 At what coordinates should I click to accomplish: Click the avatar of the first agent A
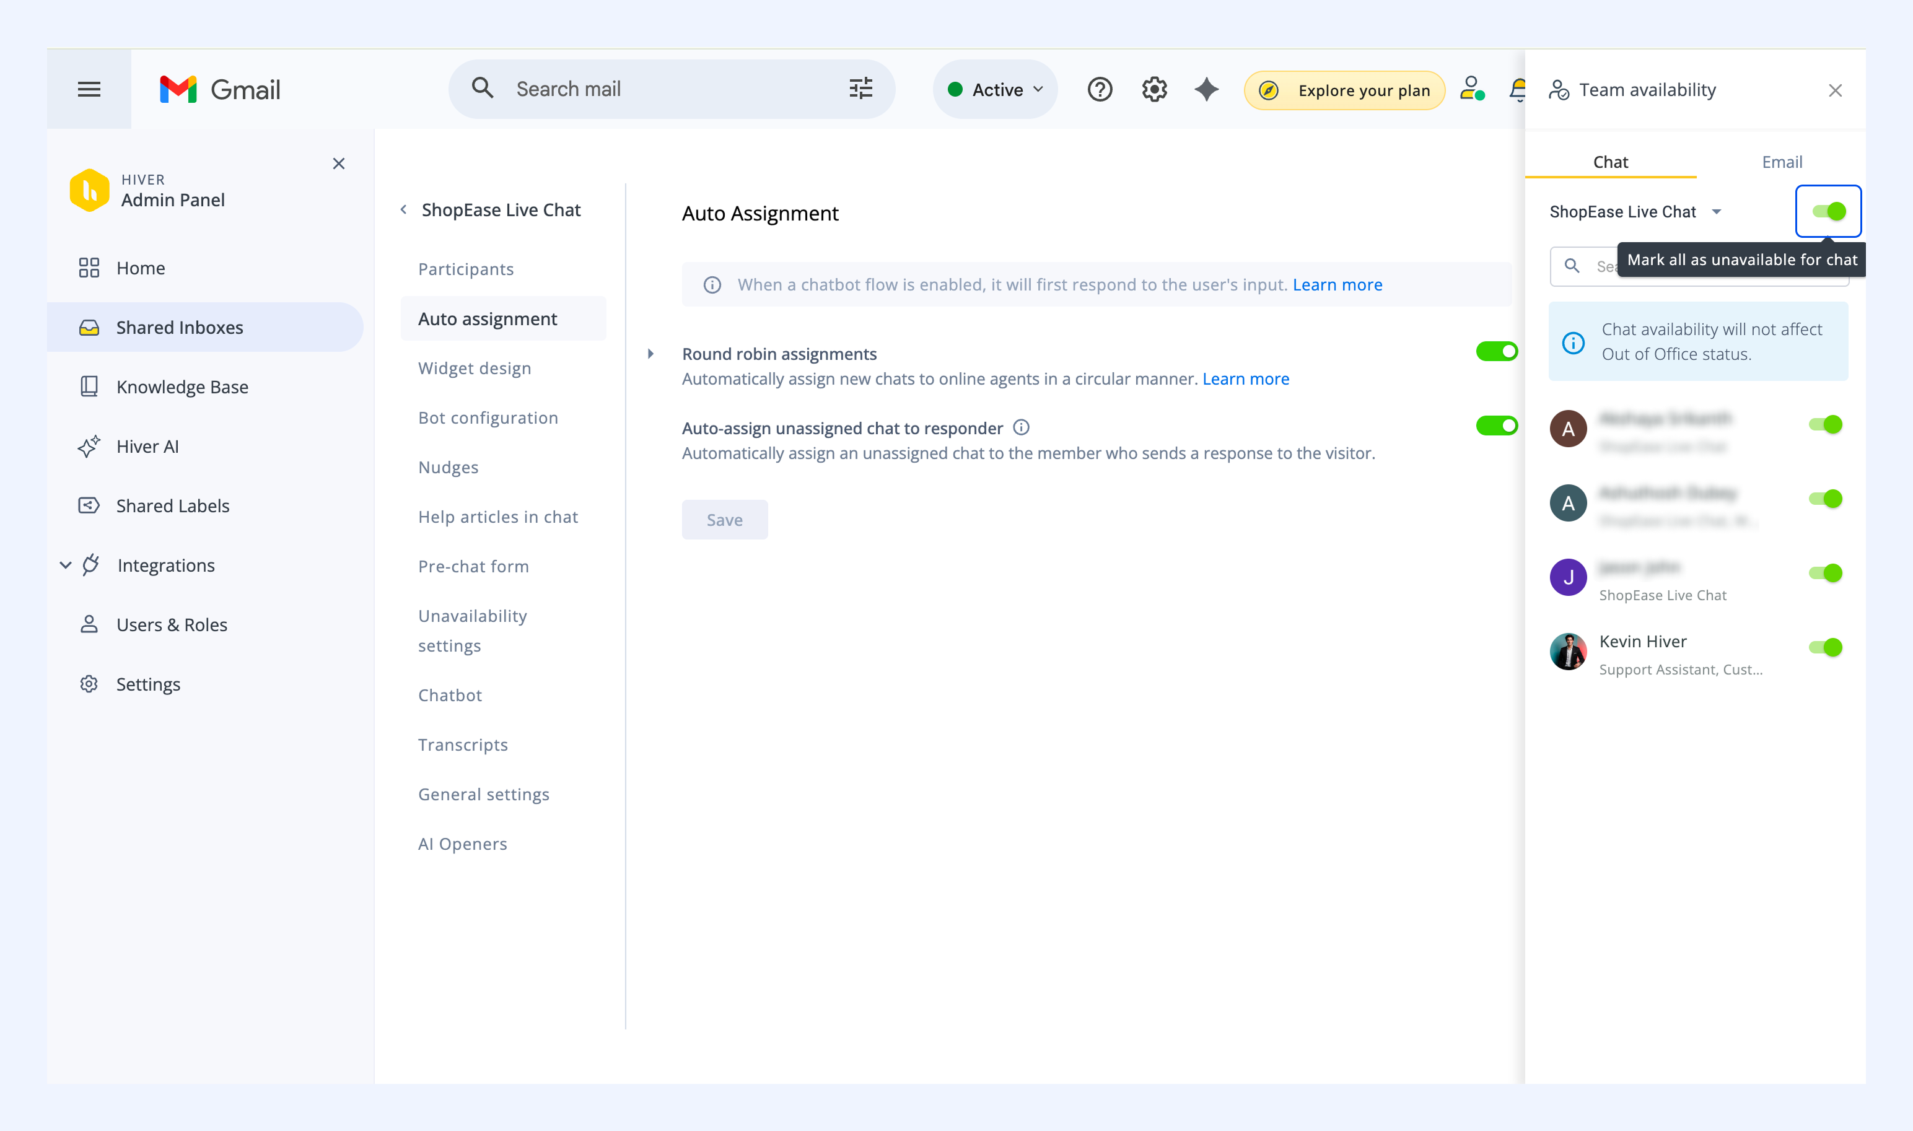[x=1568, y=429]
